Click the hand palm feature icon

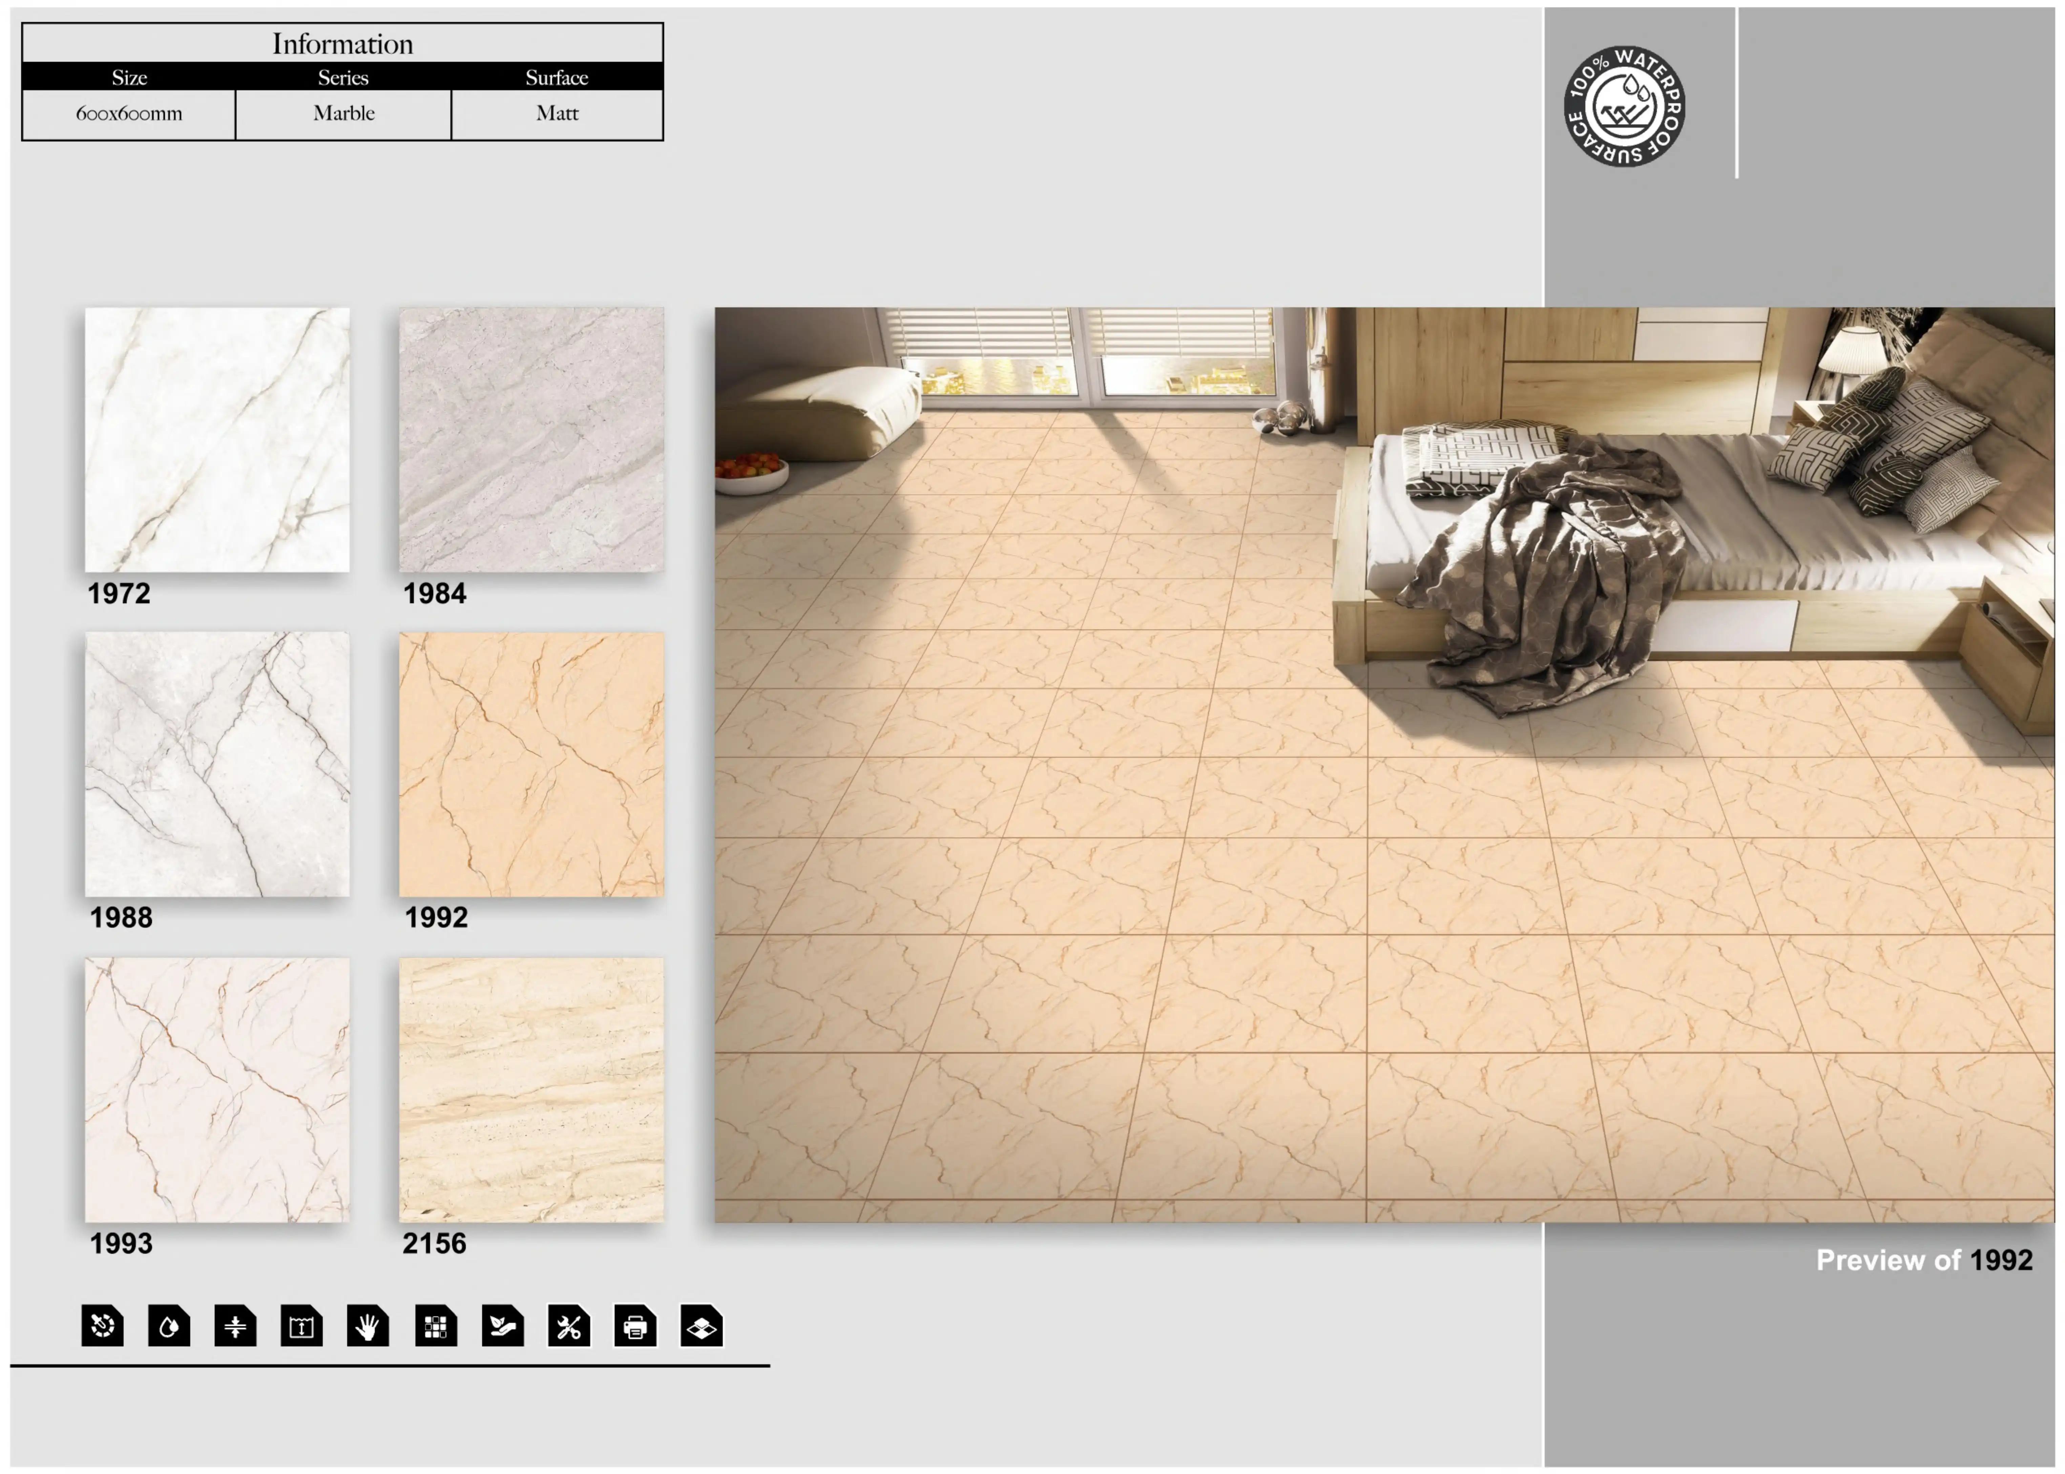pos(368,1326)
